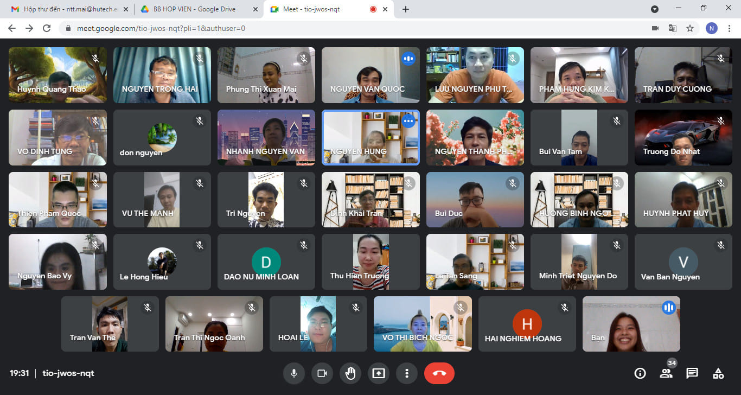Click the Present now screen share button
741x395 pixels.
[x=378, y=373]
